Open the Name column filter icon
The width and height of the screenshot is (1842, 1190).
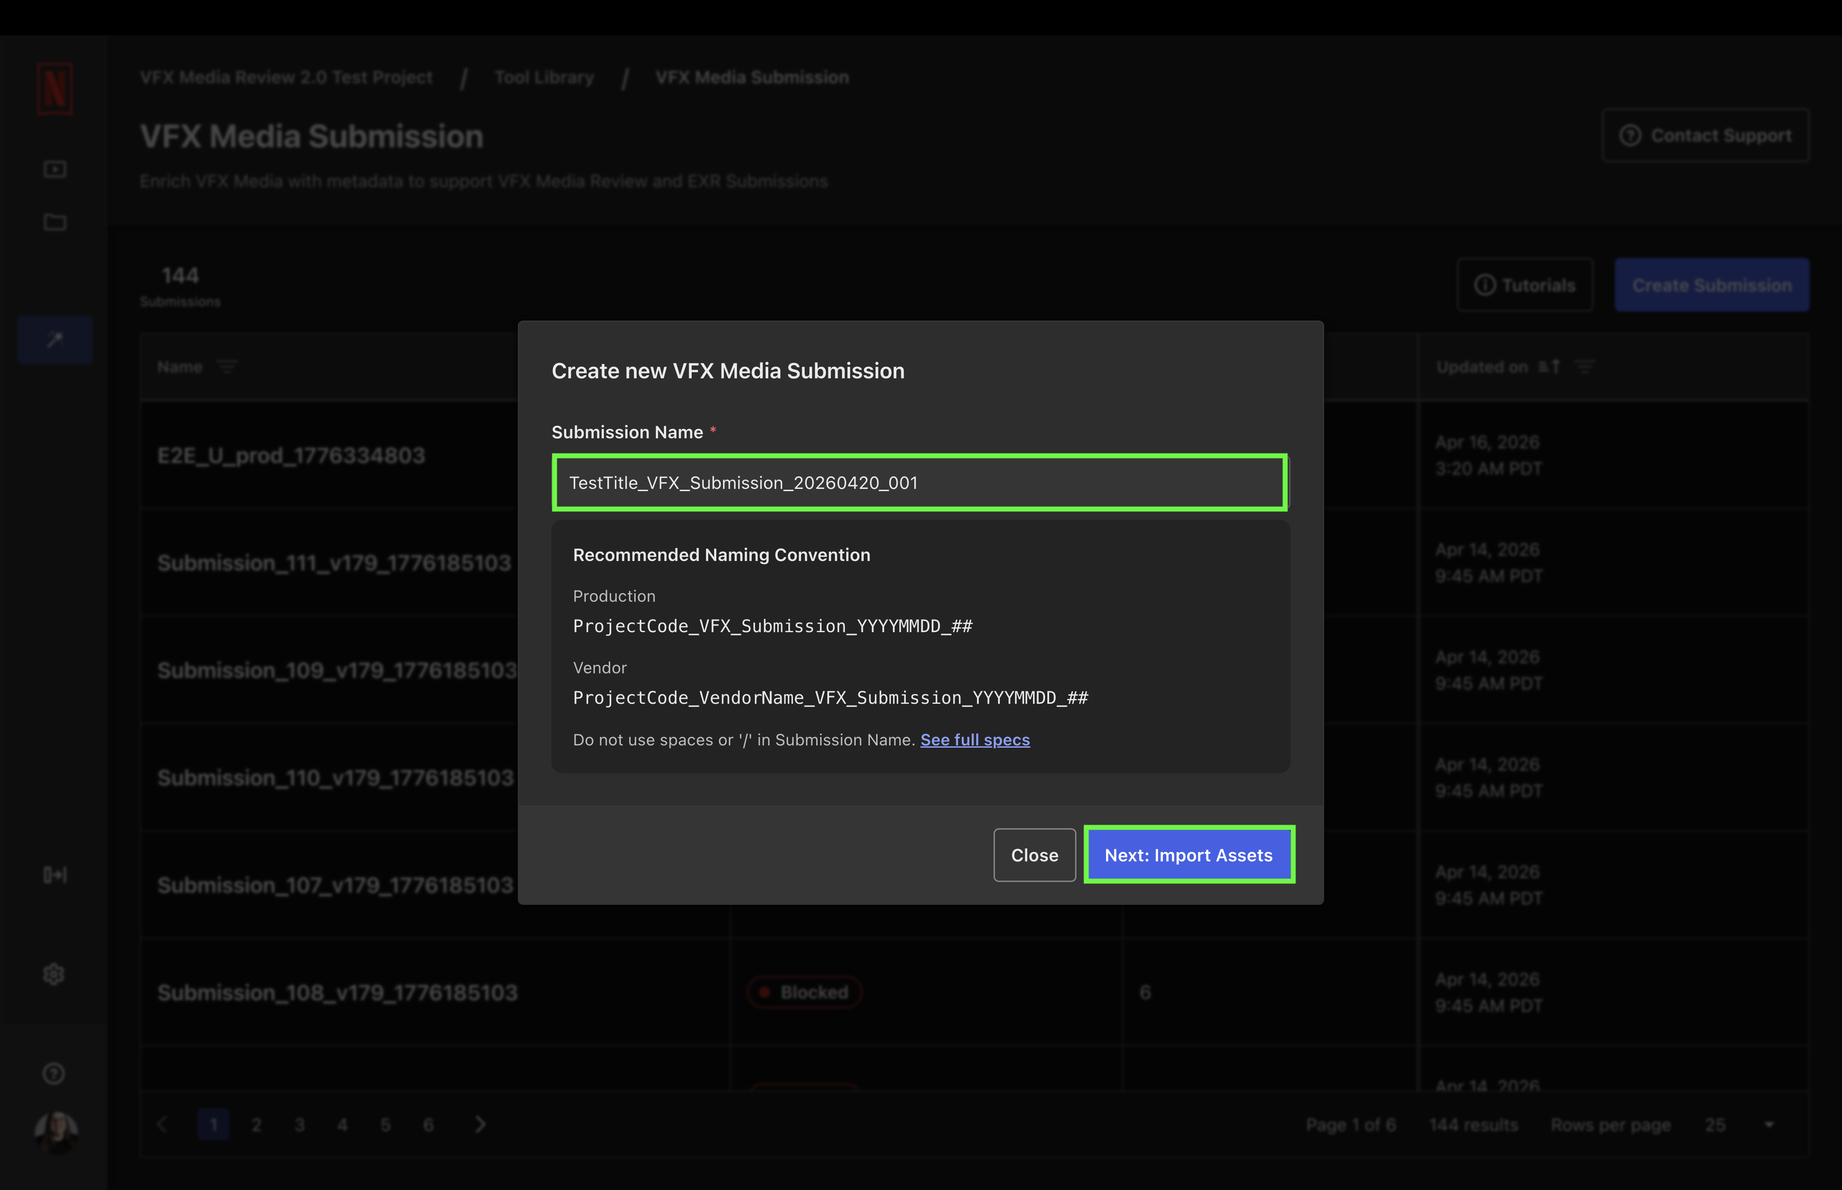[227, 367]
